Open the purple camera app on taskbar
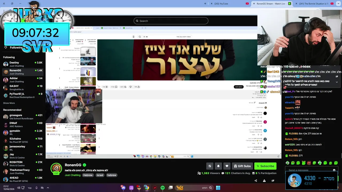 pyautogui.click(x=131, y=188)
